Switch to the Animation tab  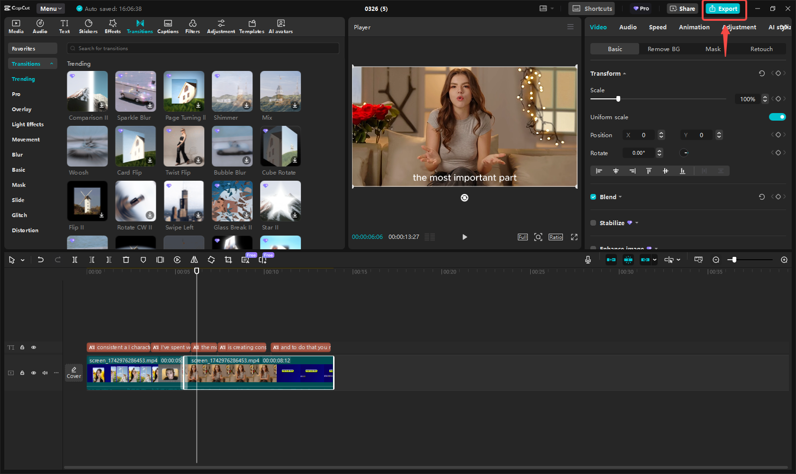pyautogui.click(x=694, y=27)
